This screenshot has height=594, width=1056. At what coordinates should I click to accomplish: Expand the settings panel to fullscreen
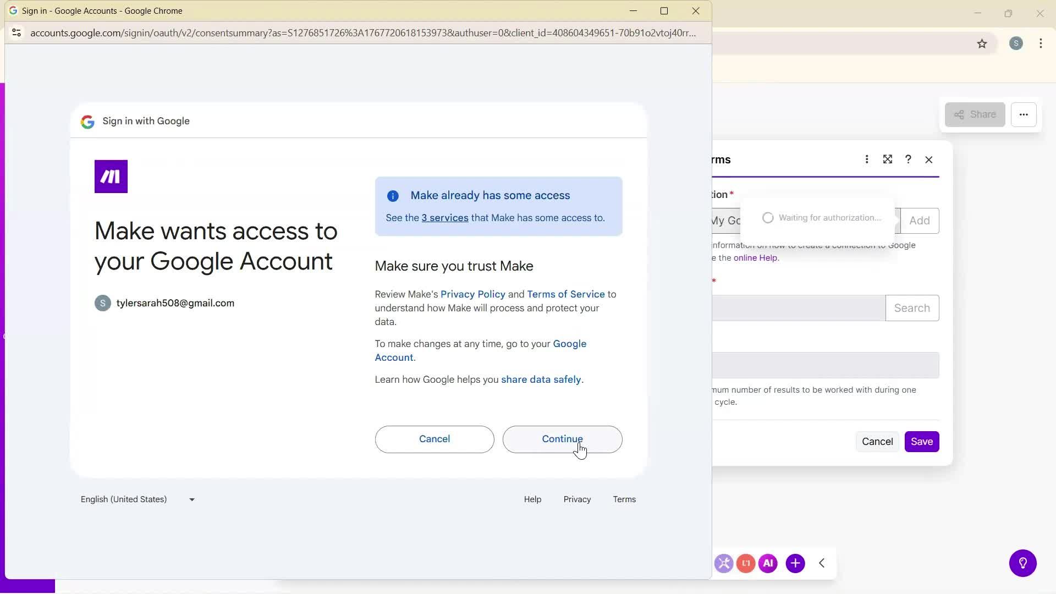coord(888,159)
